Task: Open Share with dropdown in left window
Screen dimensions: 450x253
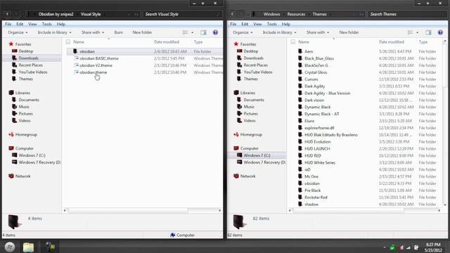Action: (92, 32)
